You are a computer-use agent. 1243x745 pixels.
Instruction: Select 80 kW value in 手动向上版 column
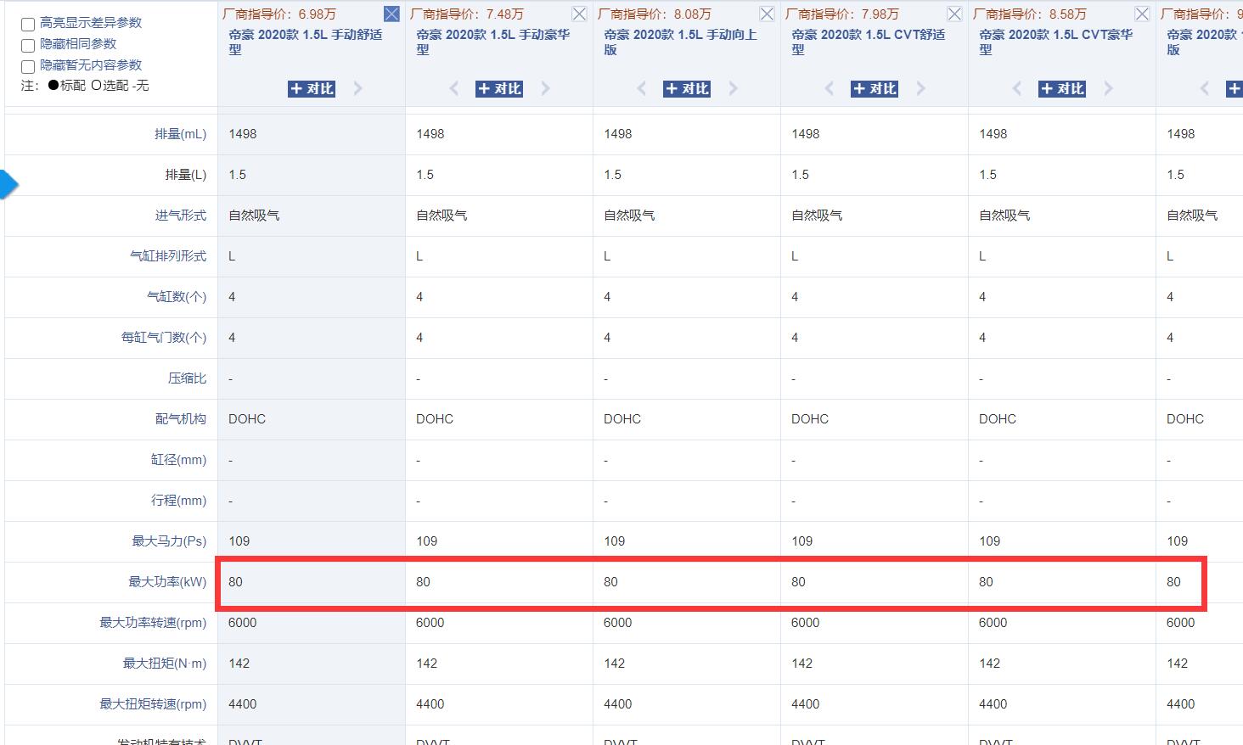click(x=610, y=582)
